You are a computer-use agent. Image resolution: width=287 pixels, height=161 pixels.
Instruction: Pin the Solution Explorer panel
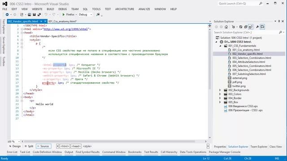coord(279,21)
